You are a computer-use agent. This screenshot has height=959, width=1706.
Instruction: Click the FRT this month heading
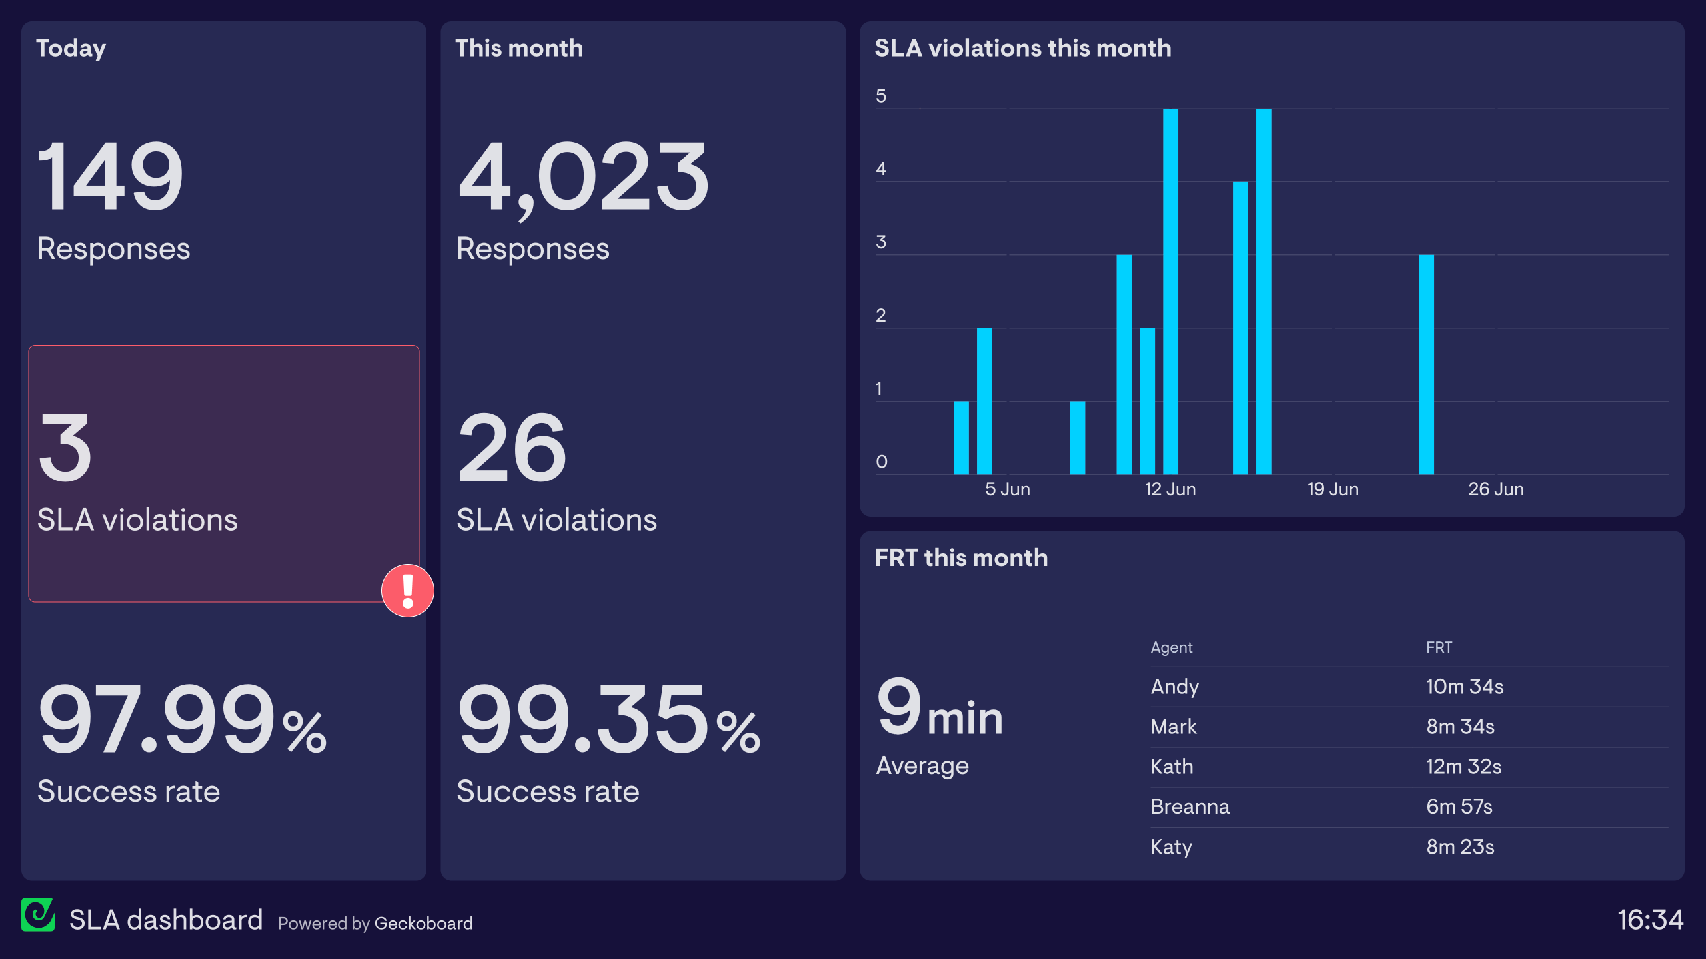tap(961, 558)
